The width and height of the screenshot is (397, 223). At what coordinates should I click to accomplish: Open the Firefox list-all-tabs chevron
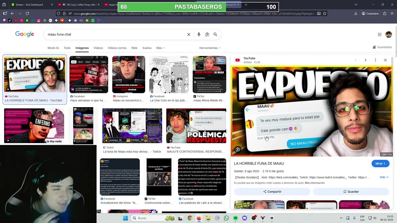[x=356, y=5]
